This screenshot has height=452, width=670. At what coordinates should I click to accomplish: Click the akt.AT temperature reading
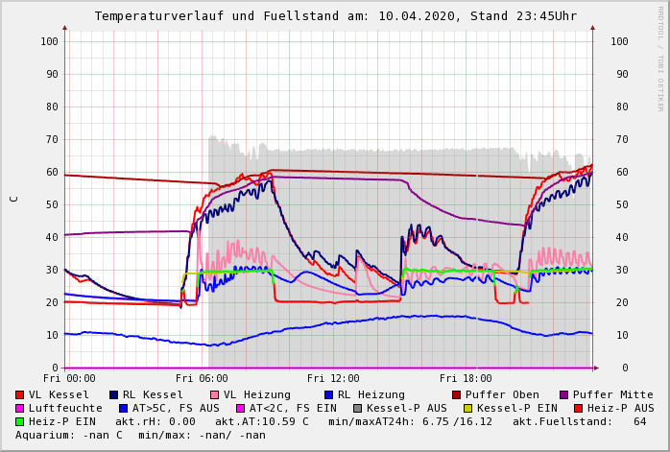pos(262,421)
